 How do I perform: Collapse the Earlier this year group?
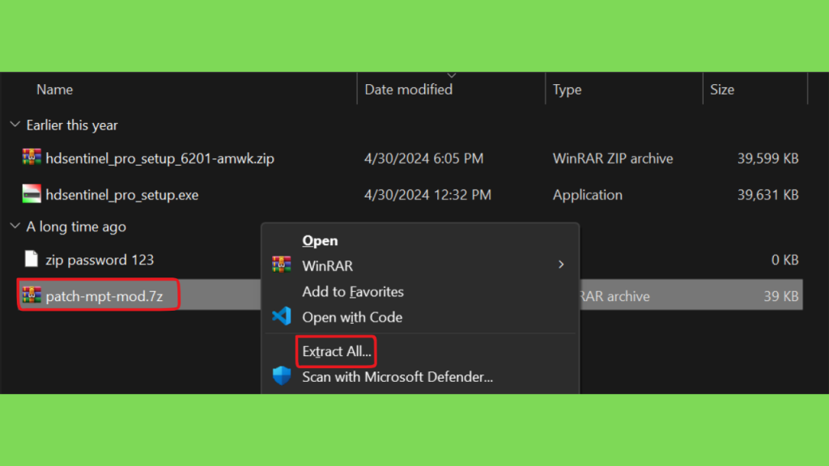tap(15, 125)
